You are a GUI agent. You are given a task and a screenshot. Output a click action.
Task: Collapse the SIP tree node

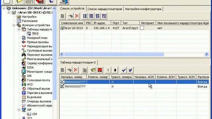pos(19,110)
